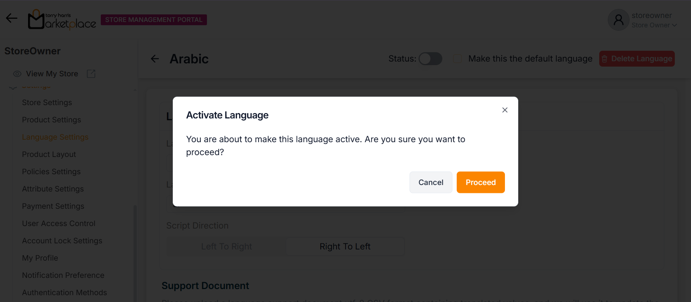Click the Proceed button
This screenshot has height=302, width=691.
[x=480, y=182]
